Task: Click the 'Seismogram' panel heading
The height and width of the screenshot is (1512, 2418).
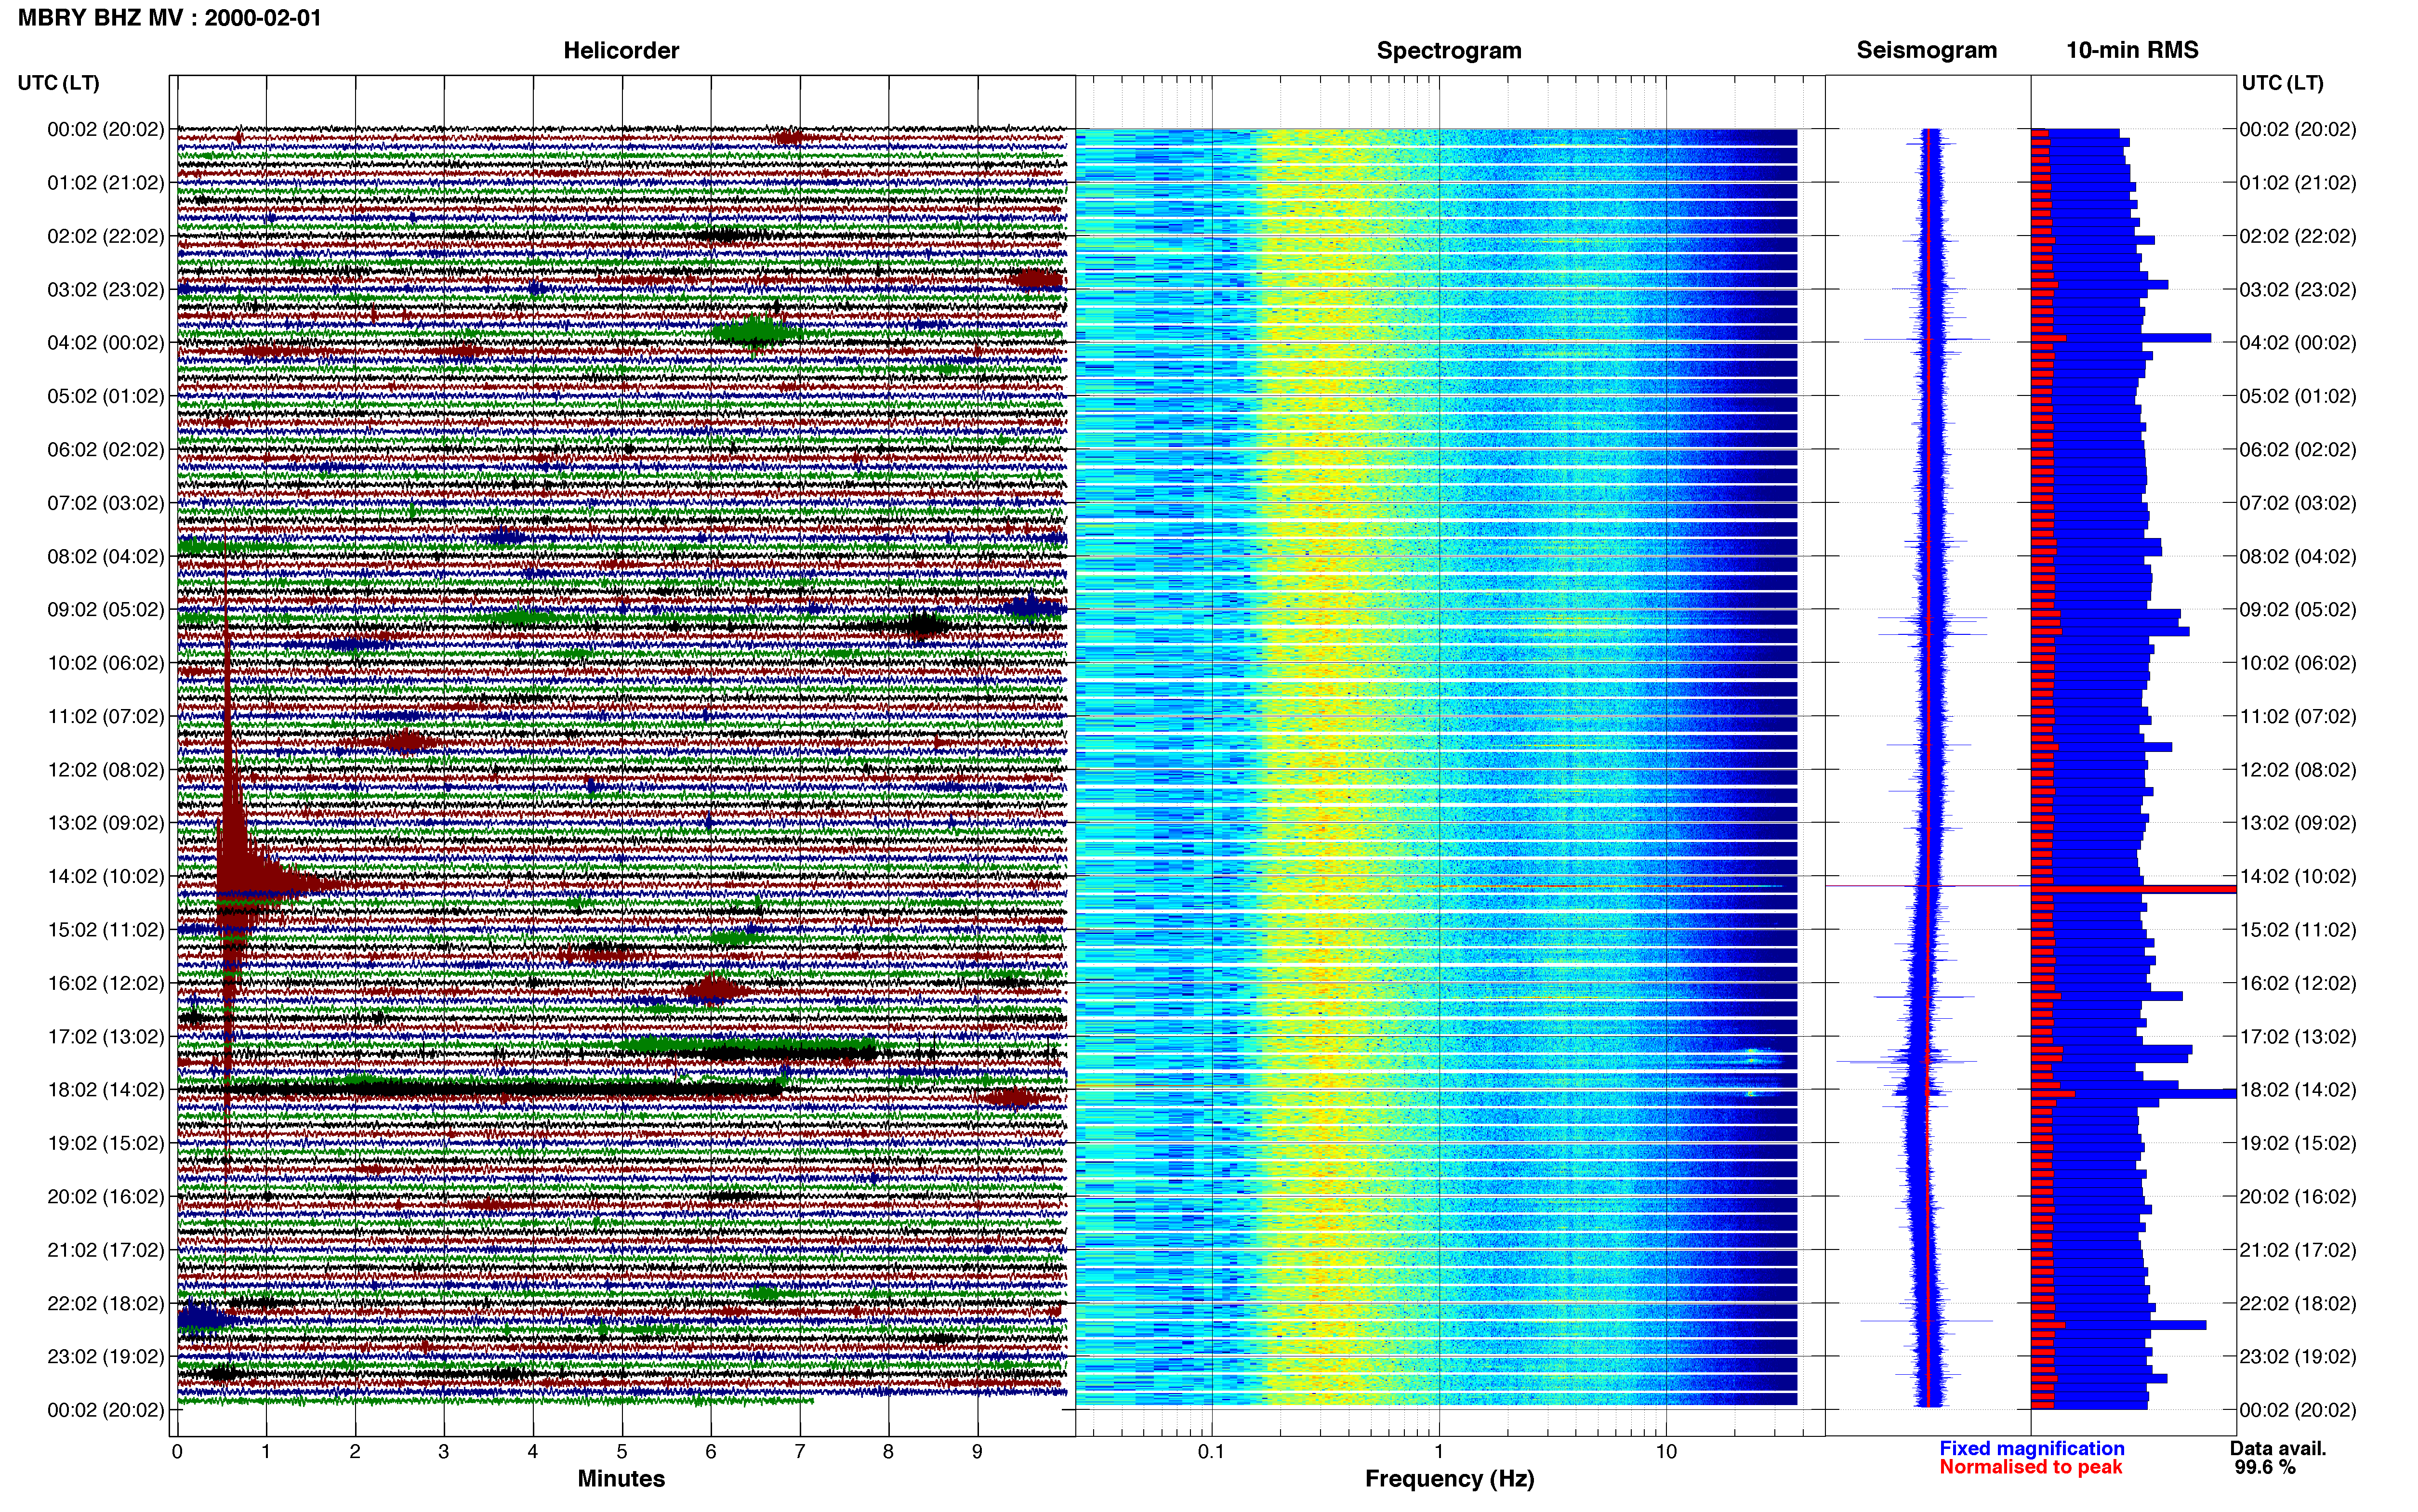Action: point(1926,50)
